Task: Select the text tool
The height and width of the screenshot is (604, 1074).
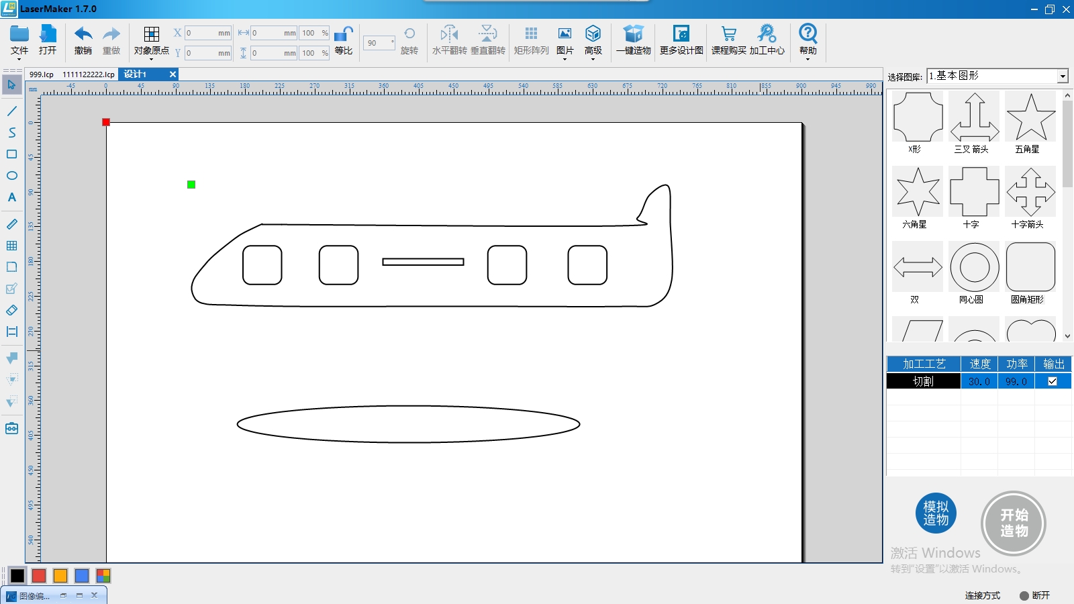Action: coord(11,197)
